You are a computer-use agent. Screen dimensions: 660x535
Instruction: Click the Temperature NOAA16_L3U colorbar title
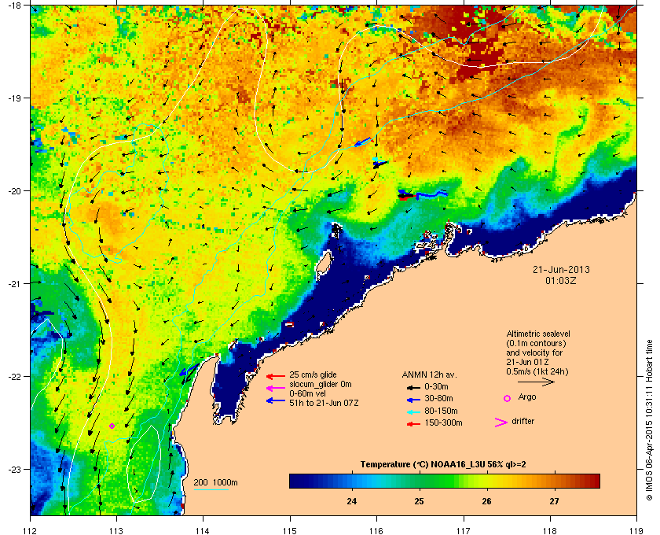click(x=443, y=465)
